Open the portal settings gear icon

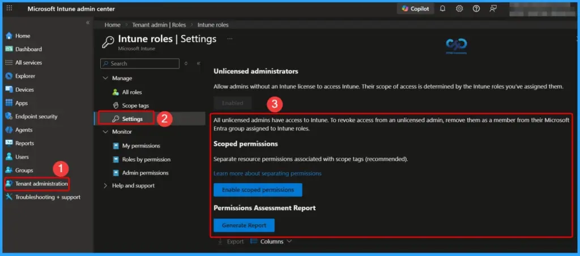(x=459, y=8)
